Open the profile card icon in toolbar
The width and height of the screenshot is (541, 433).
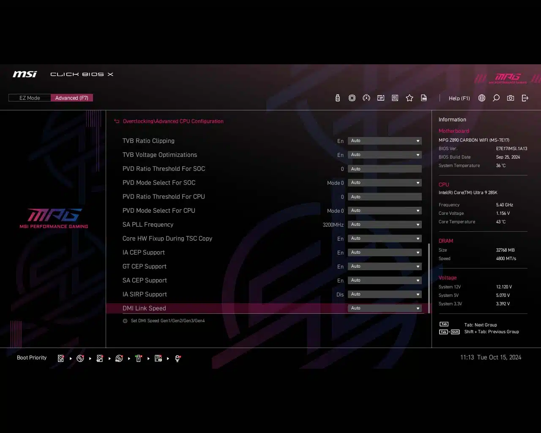(381, 98)
